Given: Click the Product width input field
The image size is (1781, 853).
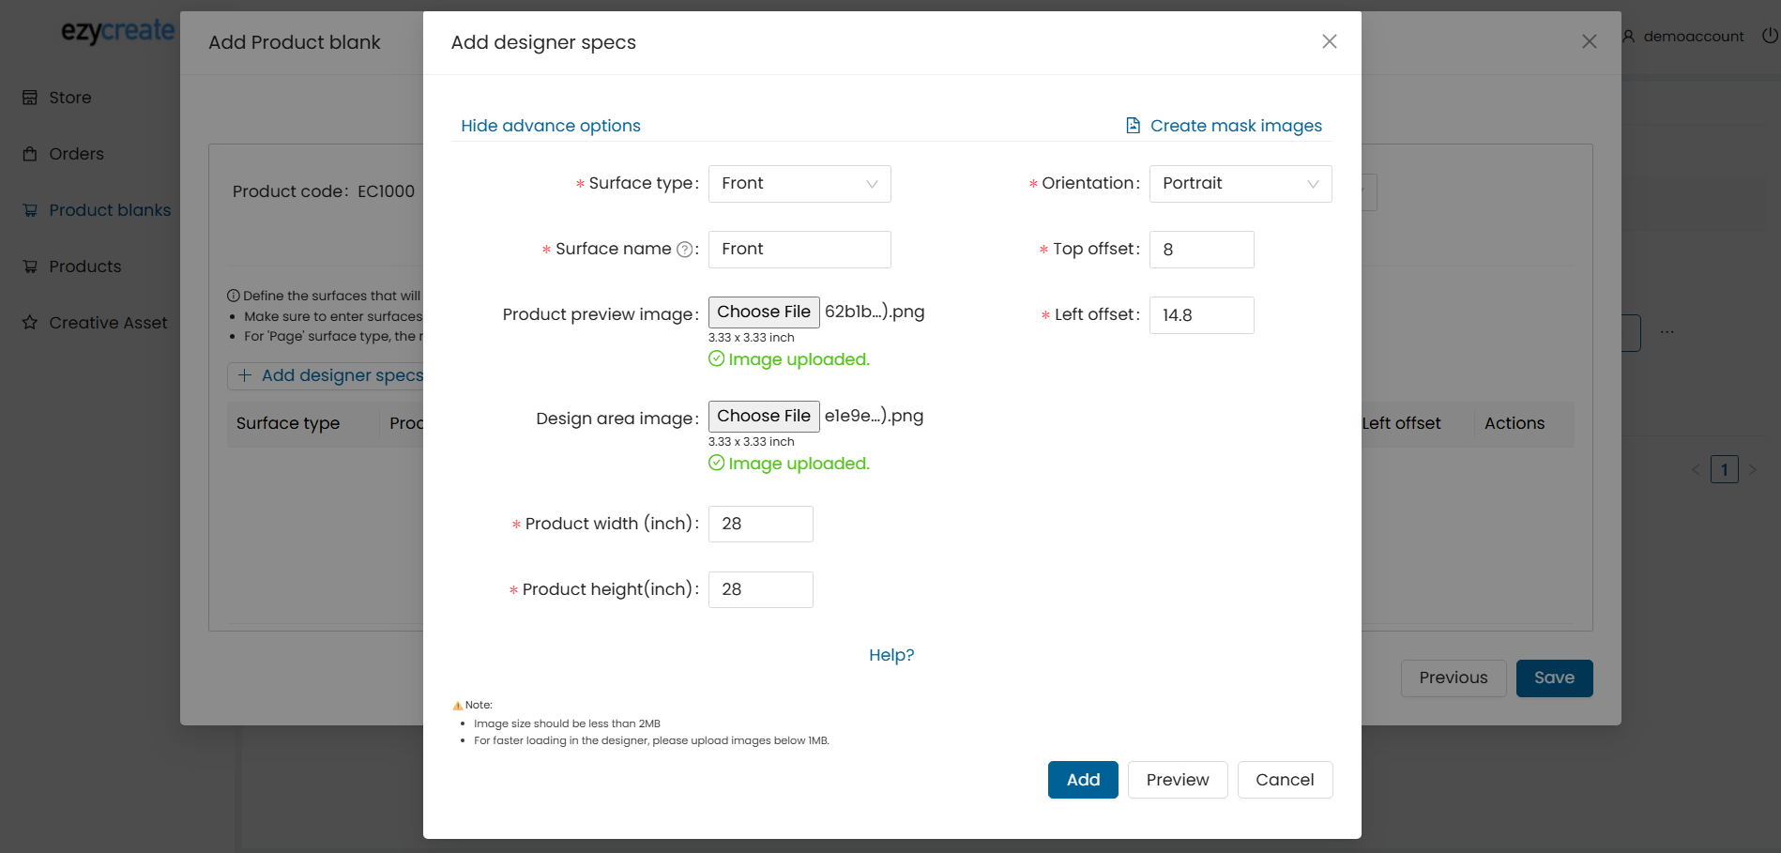Looking at the screenshot, I should coord(760,524).
